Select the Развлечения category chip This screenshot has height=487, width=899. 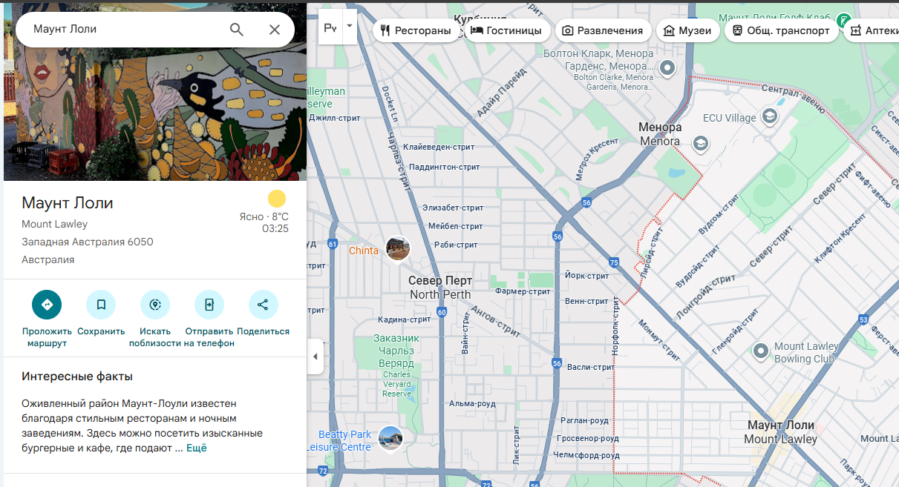(603, 30)
